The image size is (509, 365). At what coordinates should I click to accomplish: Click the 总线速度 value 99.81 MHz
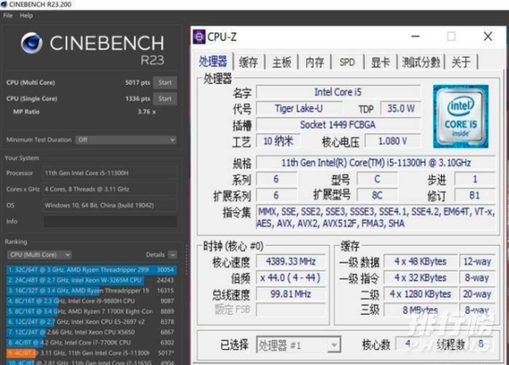point(291,294)
